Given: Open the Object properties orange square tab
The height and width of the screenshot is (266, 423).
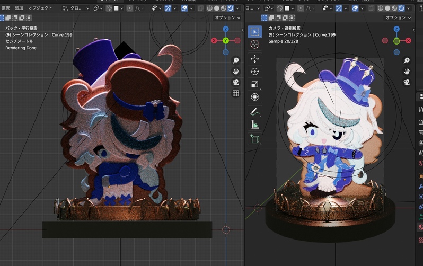Looking at the screenshot, I should click(421, 176).
